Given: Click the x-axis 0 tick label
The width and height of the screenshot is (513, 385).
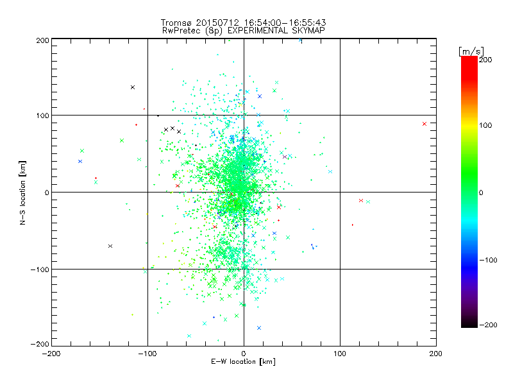Looking at the screenshot, I should [244, 354].
